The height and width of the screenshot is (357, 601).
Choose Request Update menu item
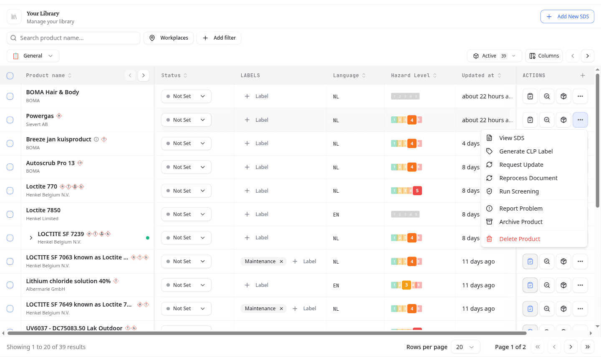point(534,165)
